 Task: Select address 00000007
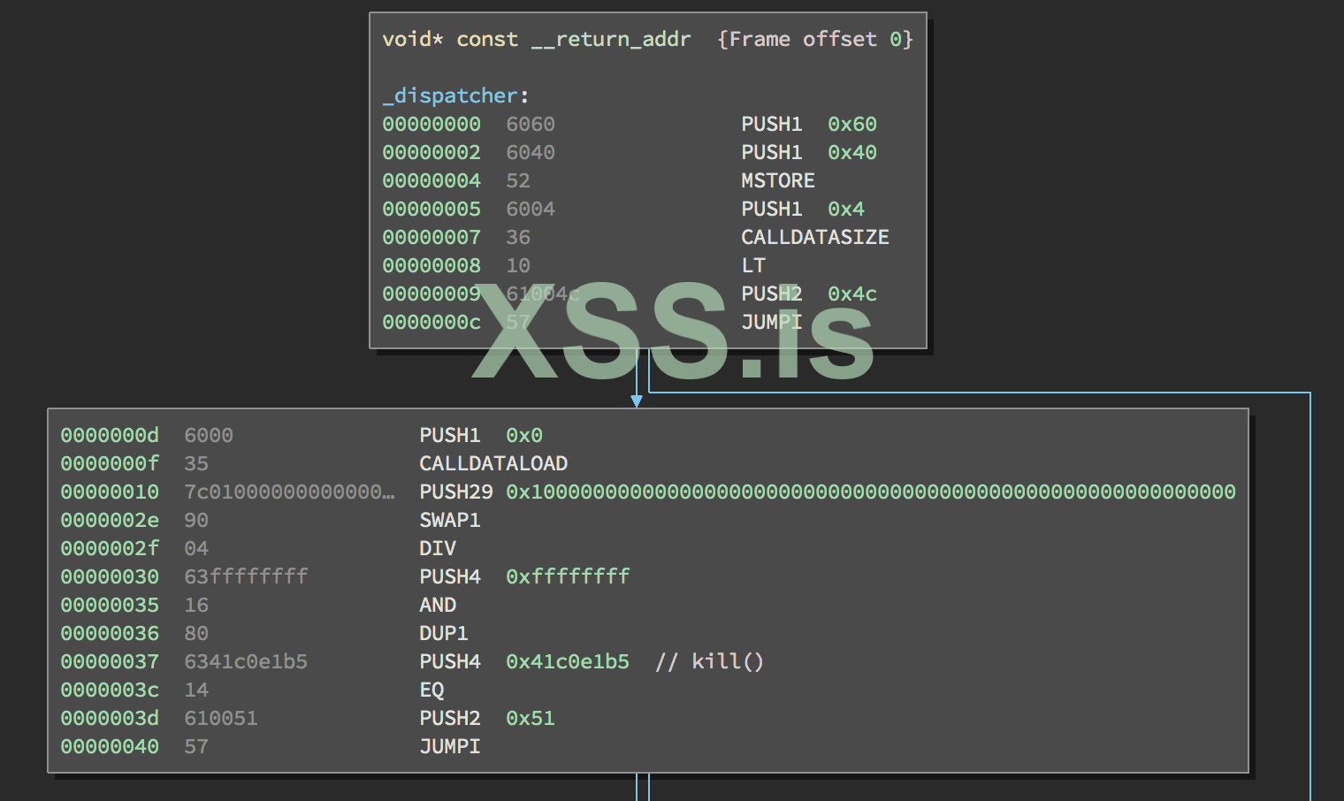pos(431,237)
